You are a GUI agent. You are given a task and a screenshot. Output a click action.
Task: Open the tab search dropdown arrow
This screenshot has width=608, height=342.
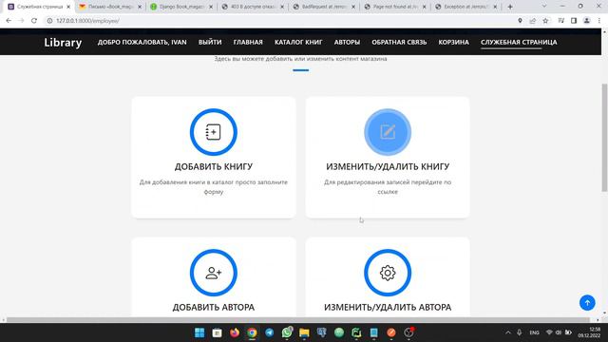pyautogui.click(x=544, y=7)
